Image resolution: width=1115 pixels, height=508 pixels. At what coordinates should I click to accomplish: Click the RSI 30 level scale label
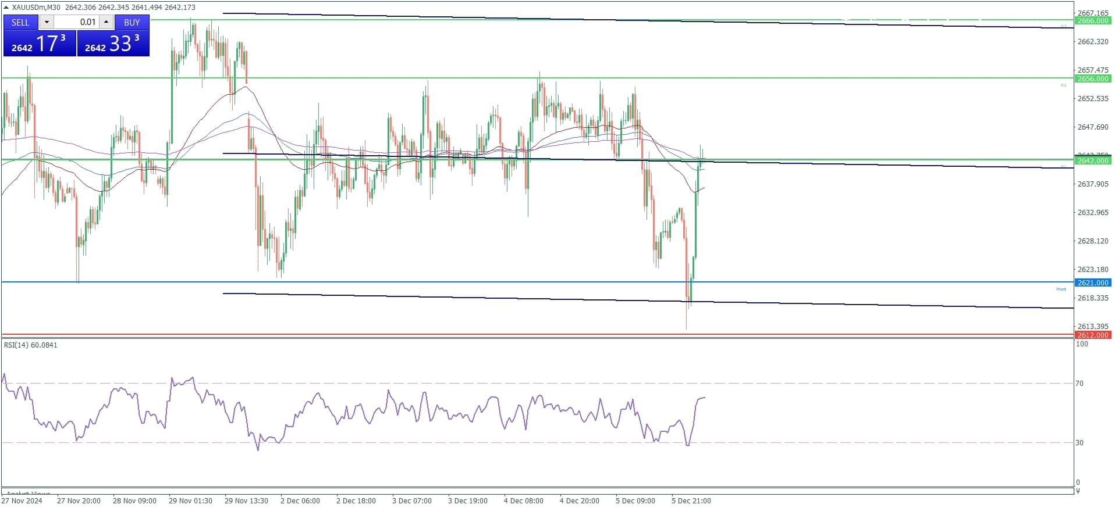pos(1080,443)
